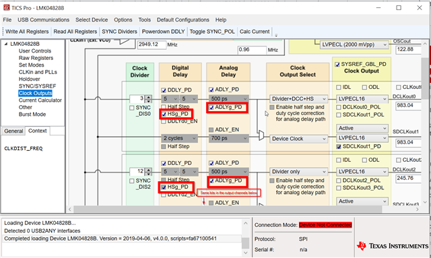Click the 245.76 DCLKout2 frequency field
Viewport: 431px width, 258px height.
pyautogui.click(x=409, y=179)
